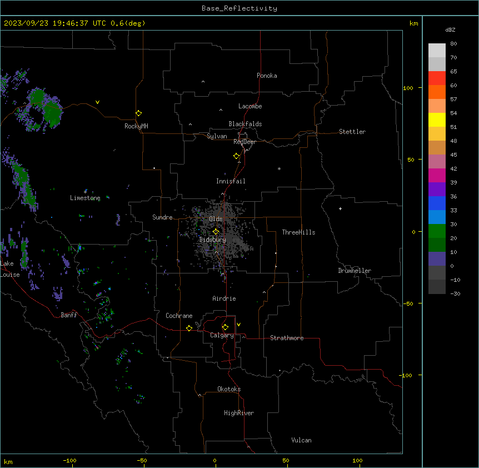Click the bright green 20-30 dBZ swatch
The image size is (479, 468).
click(437, 231)
